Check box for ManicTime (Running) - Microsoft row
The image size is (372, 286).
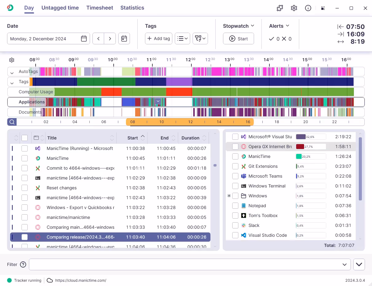pos(25,148)
